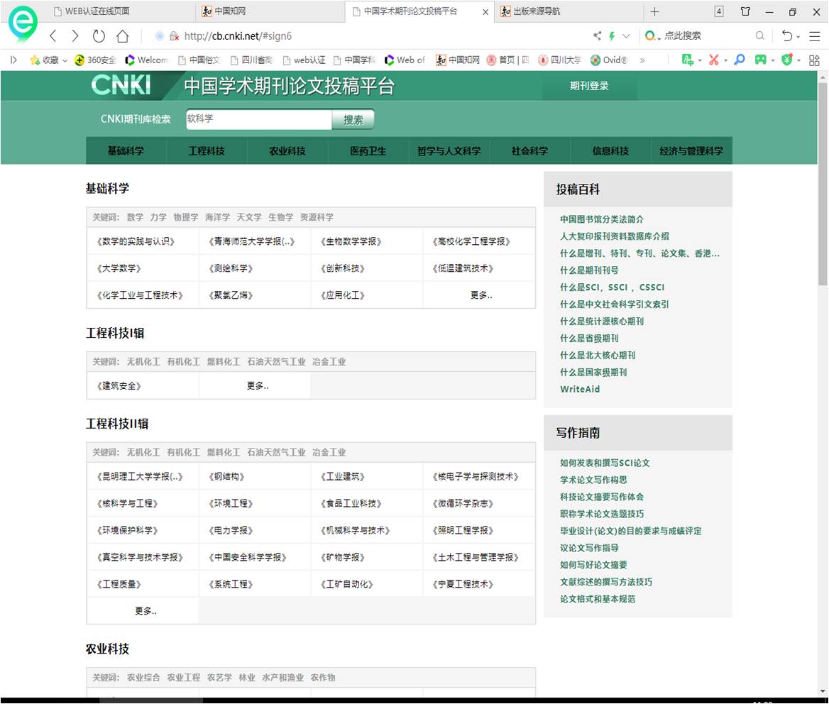Go back with the browser back arrow
Screen dimensions: 829x704
coord(53,36)
